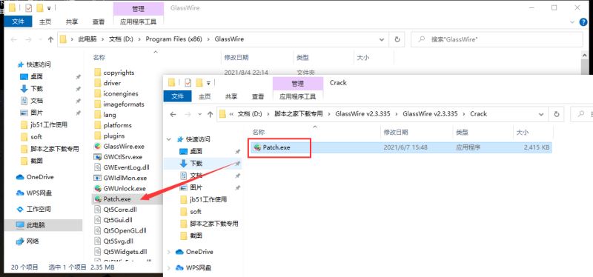Select Patch.exe in GlassWire folder
This screenshot has height=277, width=593.
pyautogui.click(x=117, y=199)
